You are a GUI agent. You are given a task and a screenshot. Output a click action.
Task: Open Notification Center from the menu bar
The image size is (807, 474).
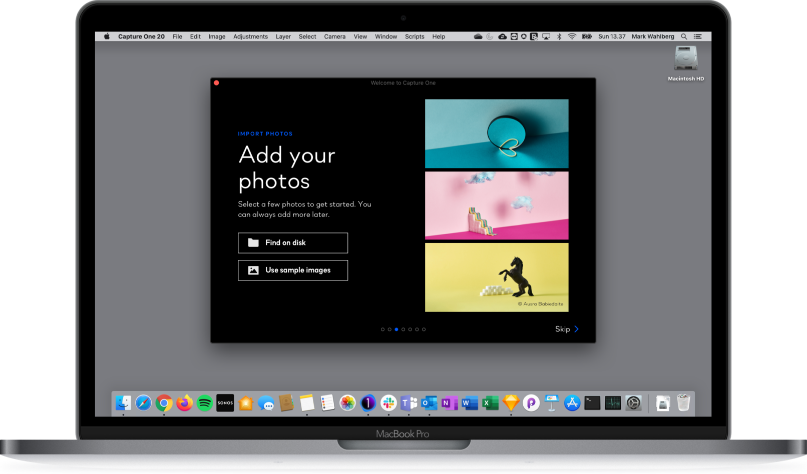[x=696, y=36]
